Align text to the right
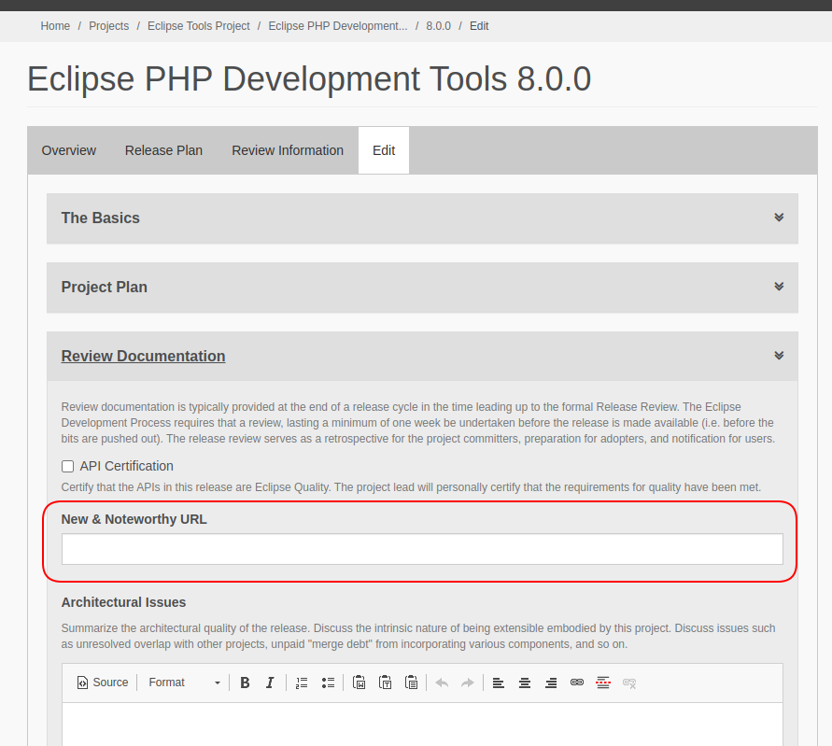The height and width of the screenshot is (746, 832). (551, 683)
